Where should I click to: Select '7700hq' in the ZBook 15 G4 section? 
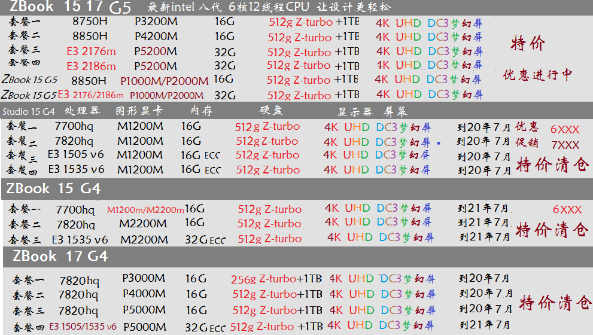[75, 209]
